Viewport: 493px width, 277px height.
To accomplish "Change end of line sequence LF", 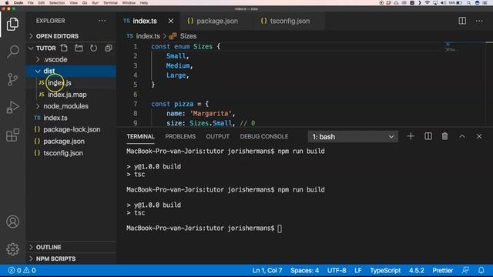I will coord(357,270).
